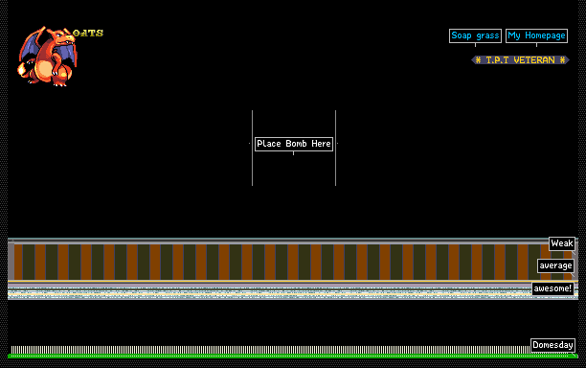The image size is (586, 368).
Task: Click the green floor strip at bottom
Action: tap(293, 356)
